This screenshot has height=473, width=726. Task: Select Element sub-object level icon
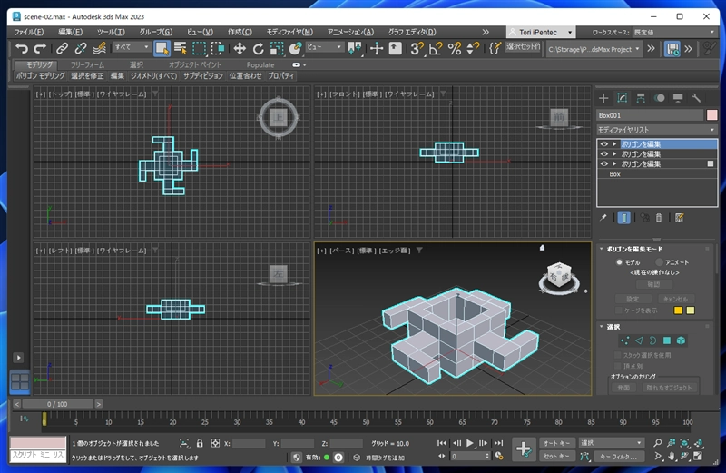pos(681,340)
